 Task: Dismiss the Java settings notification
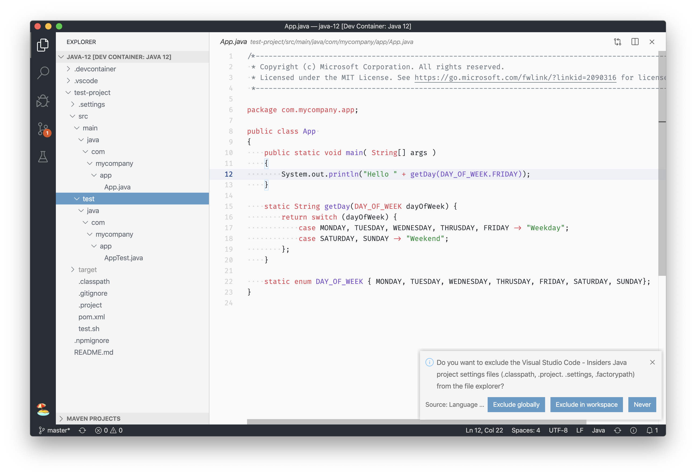tap(652, 362)
